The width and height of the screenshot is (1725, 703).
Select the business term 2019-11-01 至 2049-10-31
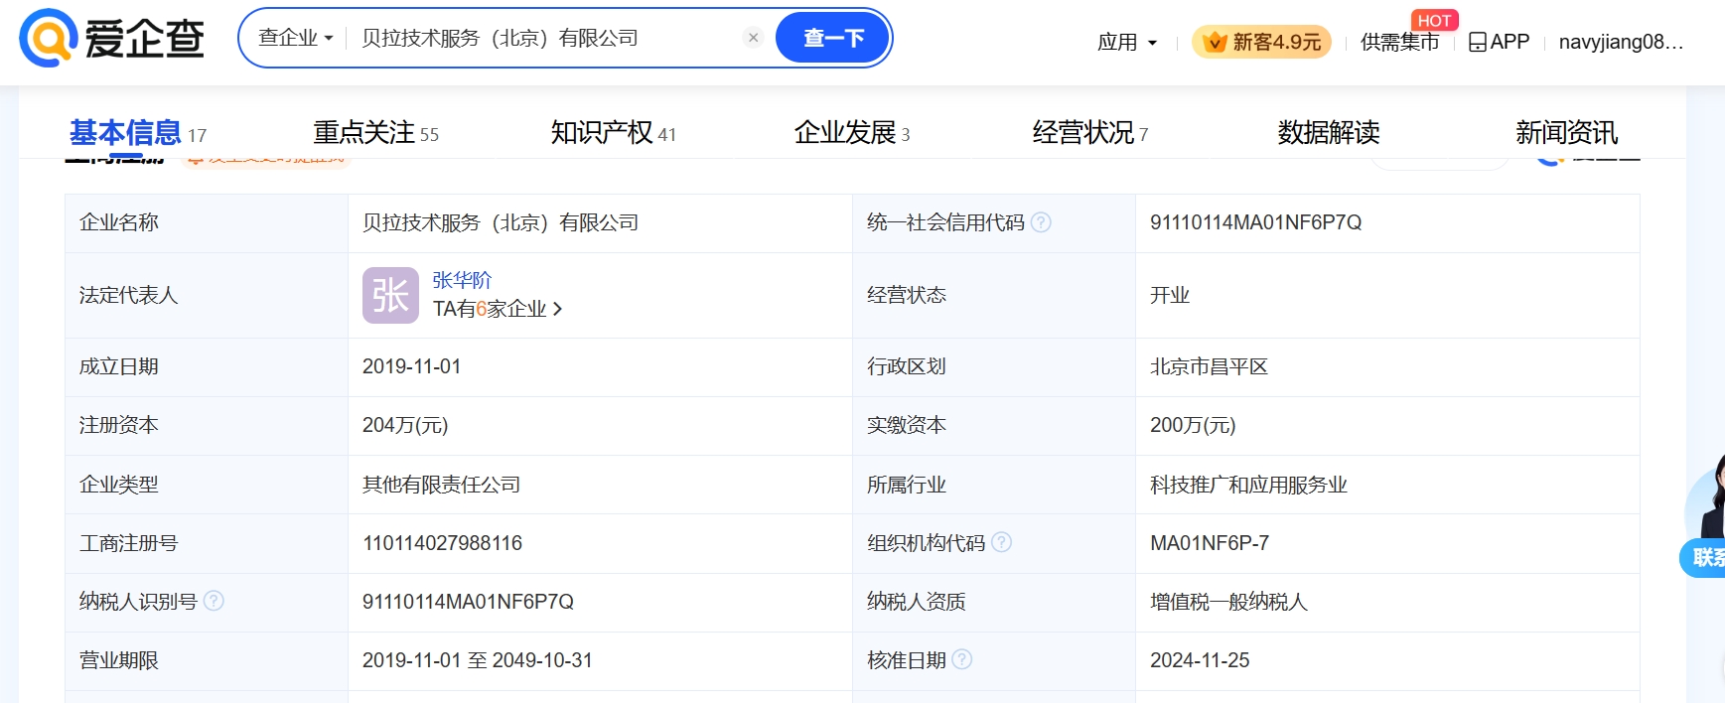[477, 660]
